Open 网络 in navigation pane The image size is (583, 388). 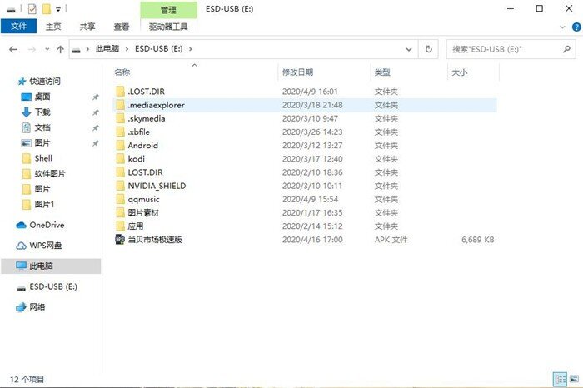[x=31, y=307]
